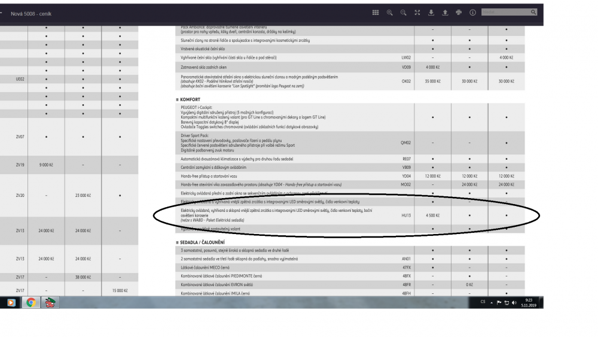The width and height of the screenshot is (598, 337).
Task: Print the price list document
Action: pyautogui.click(x=459, y=13)
